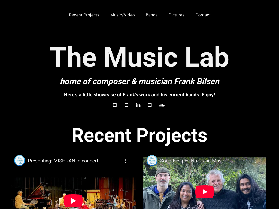Click the square icon before SoundCloud
Viewport: 279px width, 209px height.
tap(150, 105)
